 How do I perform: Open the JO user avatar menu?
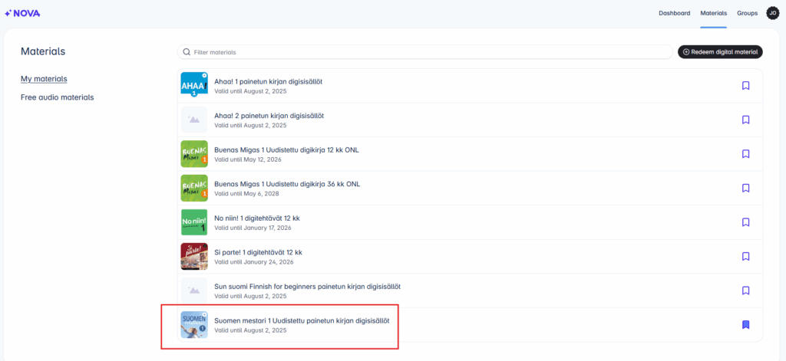772,14
